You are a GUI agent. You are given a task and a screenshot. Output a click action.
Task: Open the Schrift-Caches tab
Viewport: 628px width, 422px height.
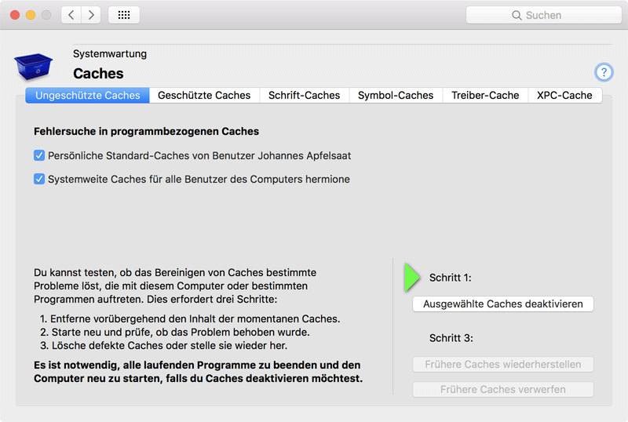click(305, 95)
